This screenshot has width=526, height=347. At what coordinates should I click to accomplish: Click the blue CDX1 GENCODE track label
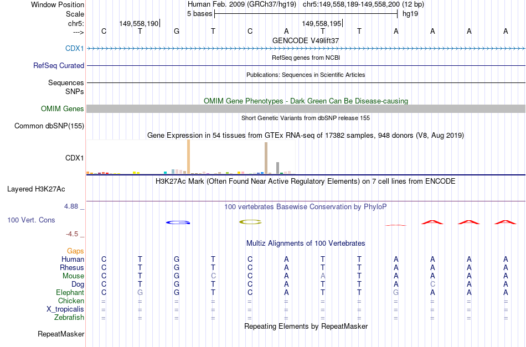(x=75, y=48)
